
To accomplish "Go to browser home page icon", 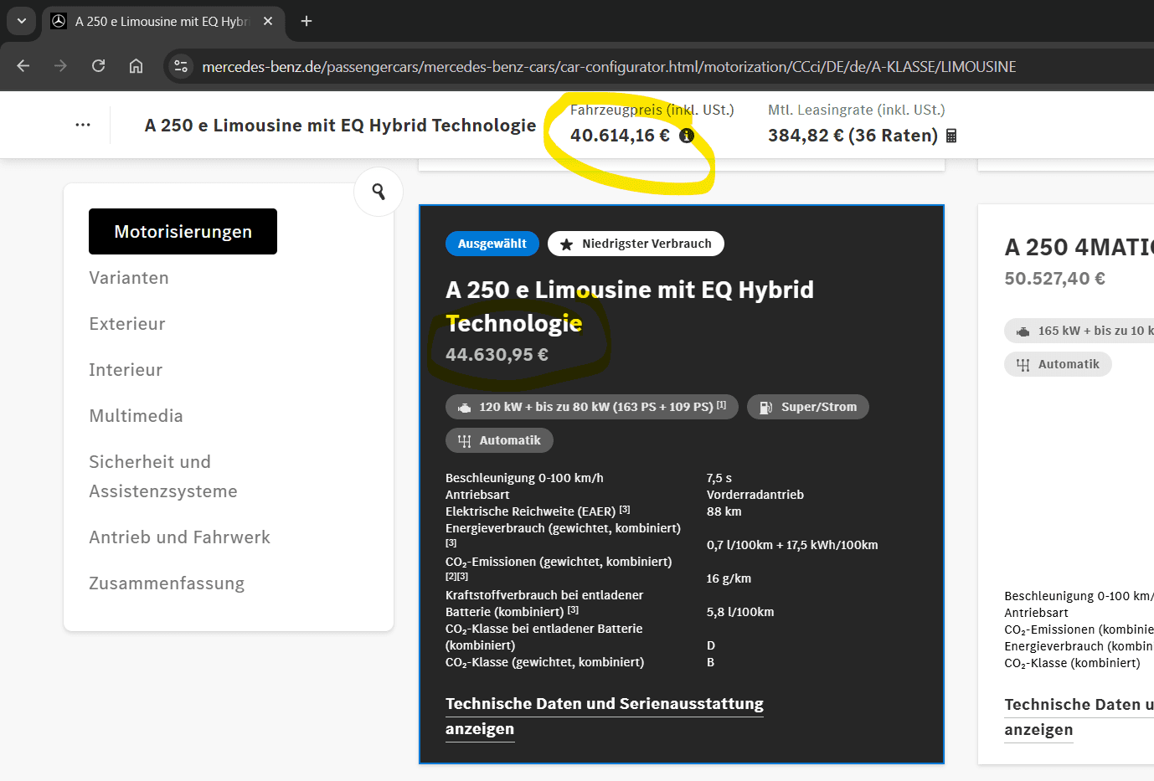I will [x=137, y=66].
